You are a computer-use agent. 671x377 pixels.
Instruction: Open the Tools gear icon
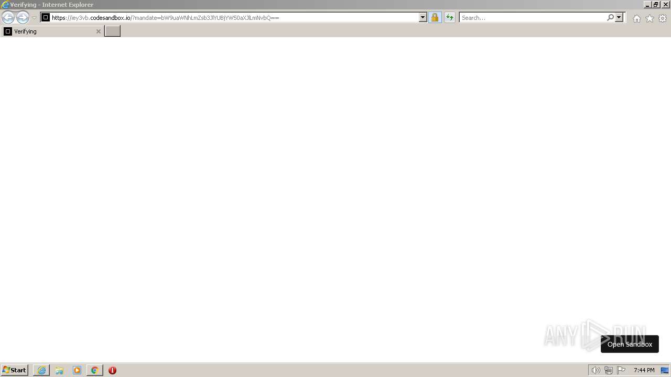coord(663,18)
